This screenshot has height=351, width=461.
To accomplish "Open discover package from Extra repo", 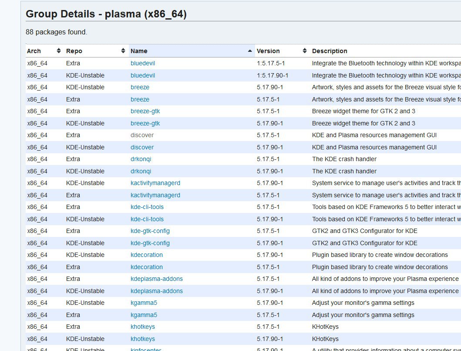I will (142, 135).
